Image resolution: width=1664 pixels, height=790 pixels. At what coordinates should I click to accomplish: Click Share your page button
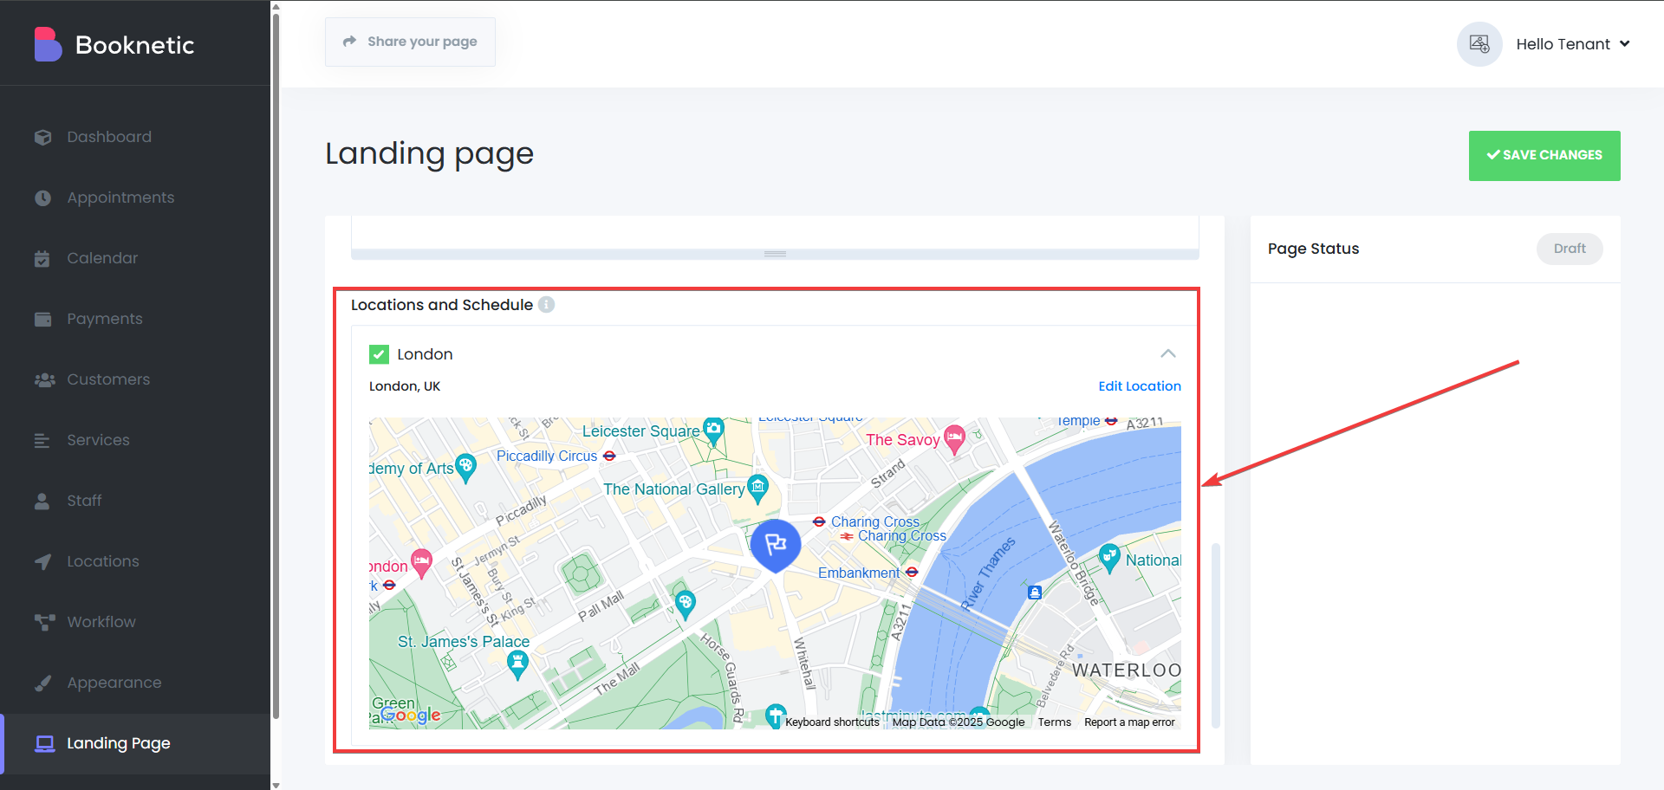[x=410, y=42]
